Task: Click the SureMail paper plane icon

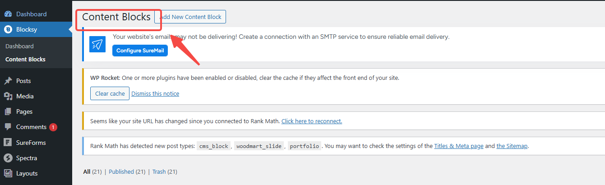Action: [97, 44]
